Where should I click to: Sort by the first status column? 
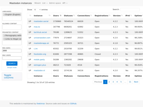pos(30,16)
